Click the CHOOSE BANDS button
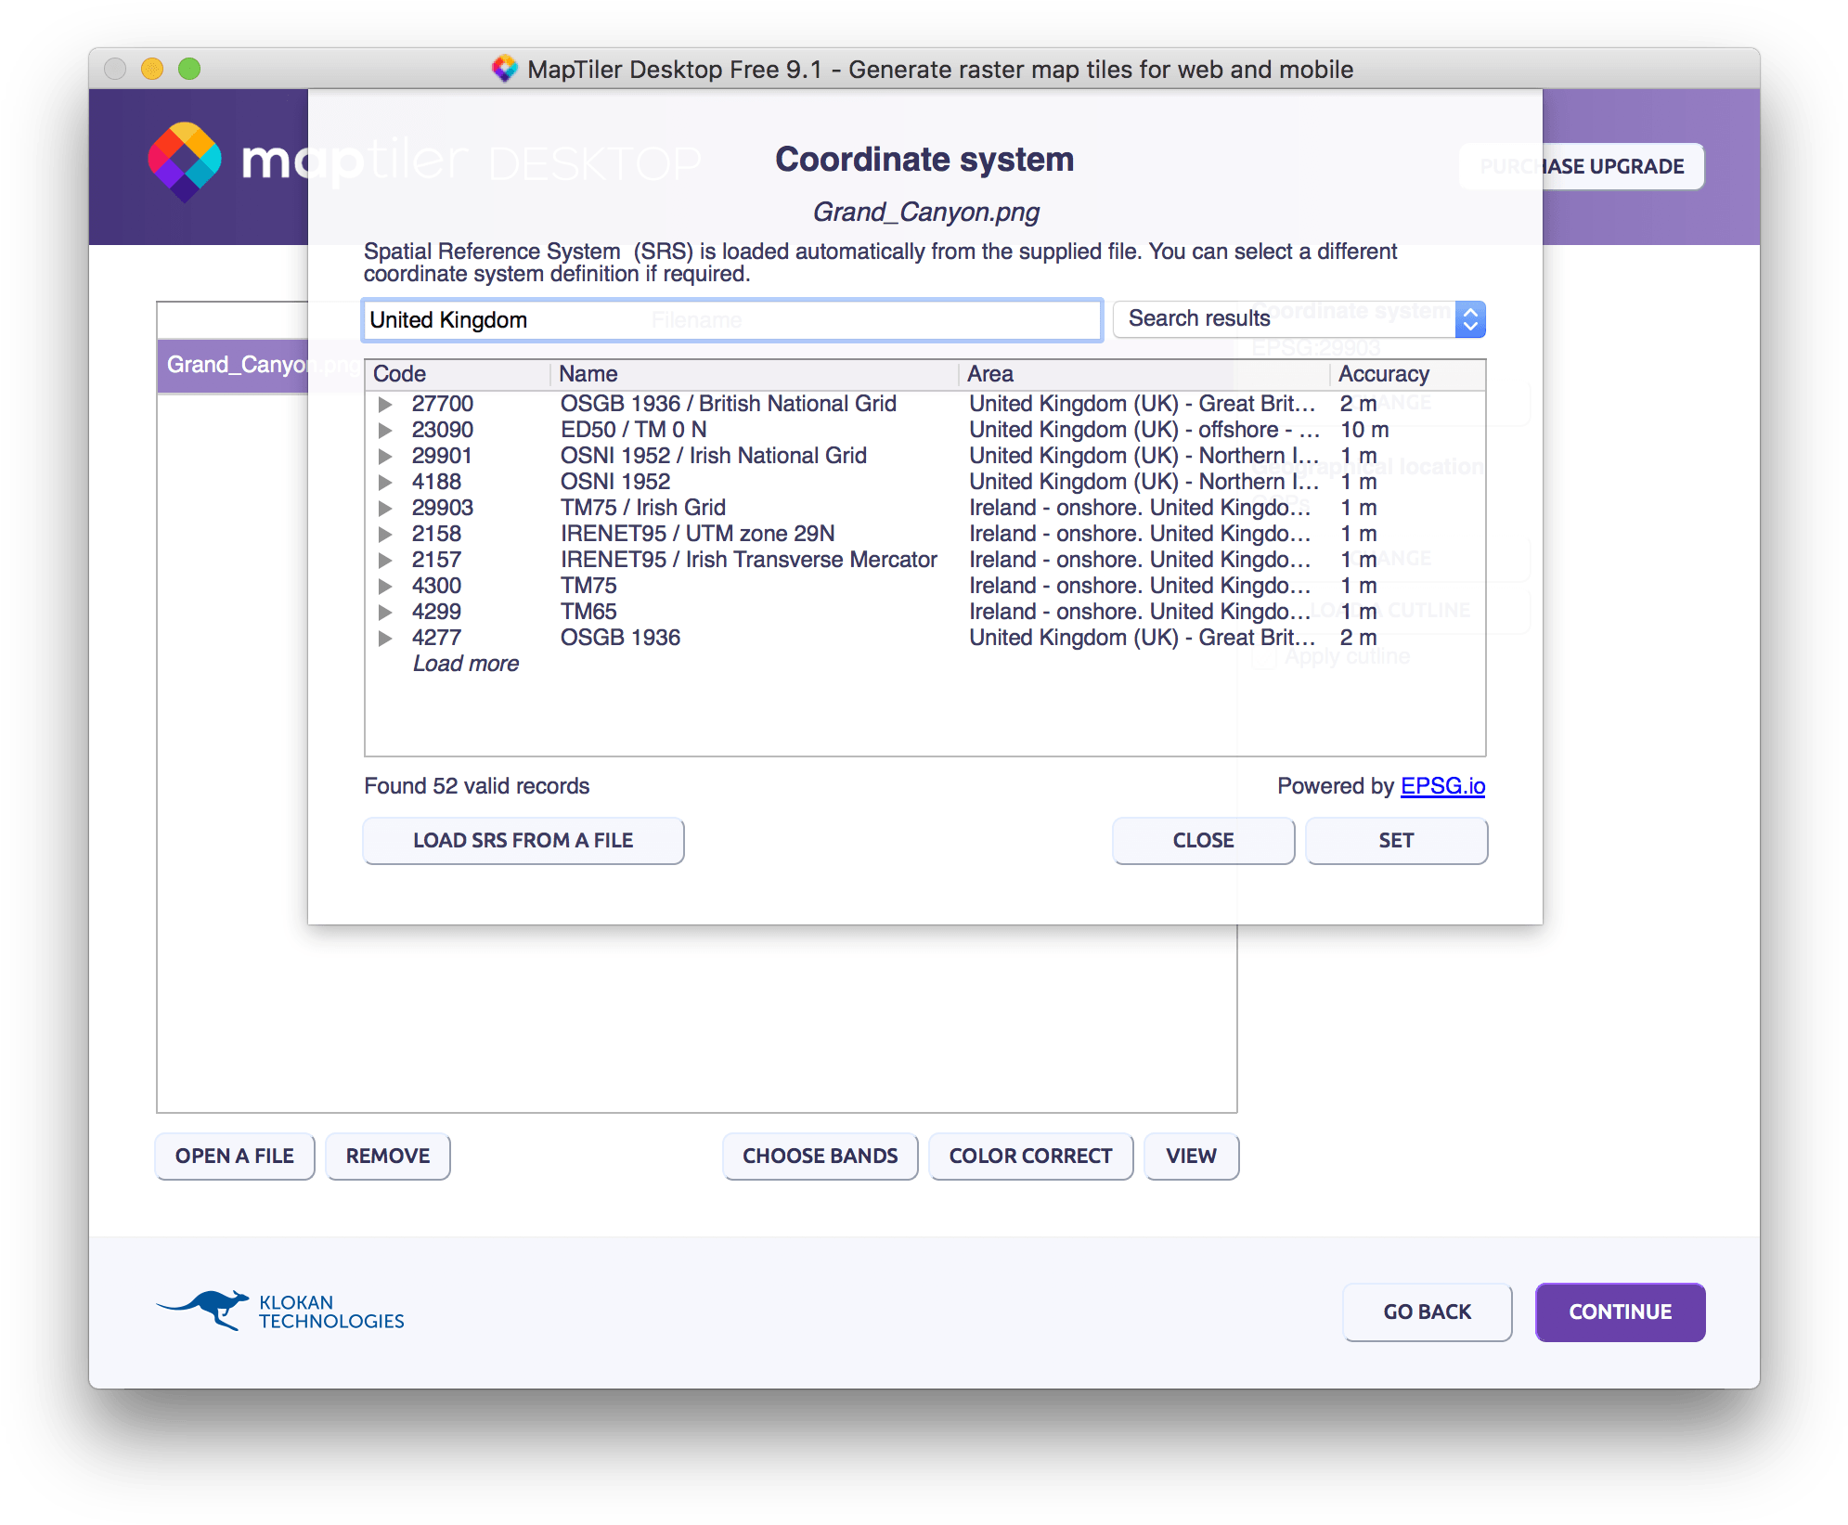1848x1525 pixels. click(x=820, y=1157)
